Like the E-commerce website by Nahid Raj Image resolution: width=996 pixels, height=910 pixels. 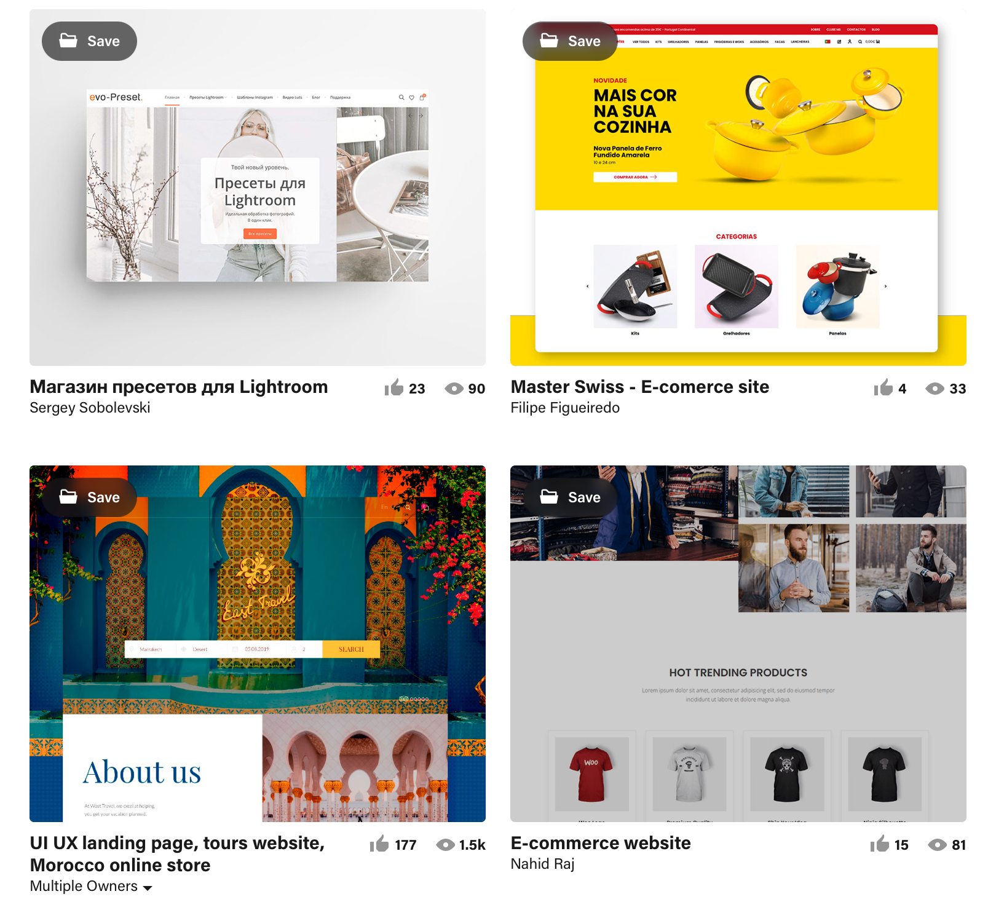[x=880, y=844]
